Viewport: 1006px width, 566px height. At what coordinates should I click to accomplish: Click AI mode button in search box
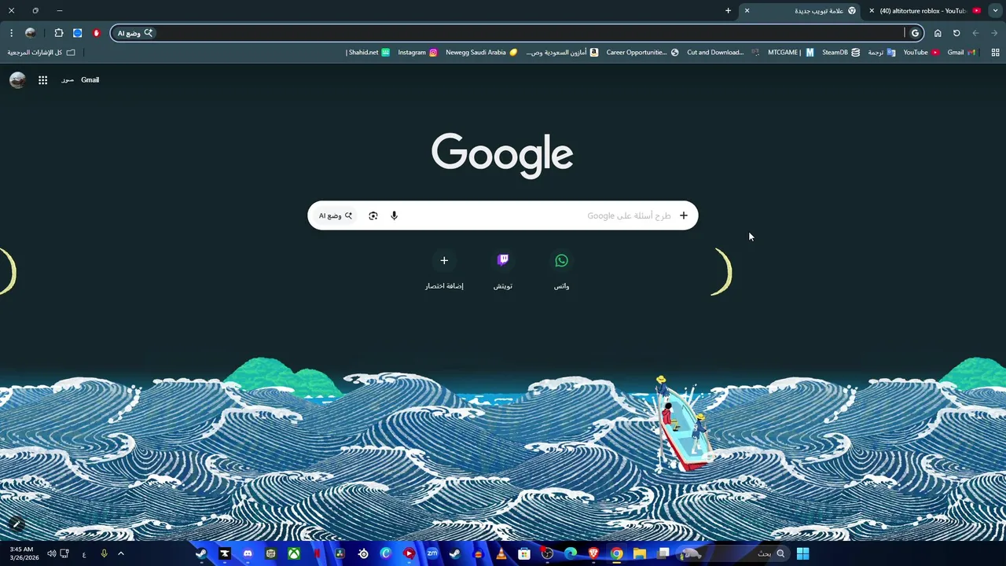336,215
